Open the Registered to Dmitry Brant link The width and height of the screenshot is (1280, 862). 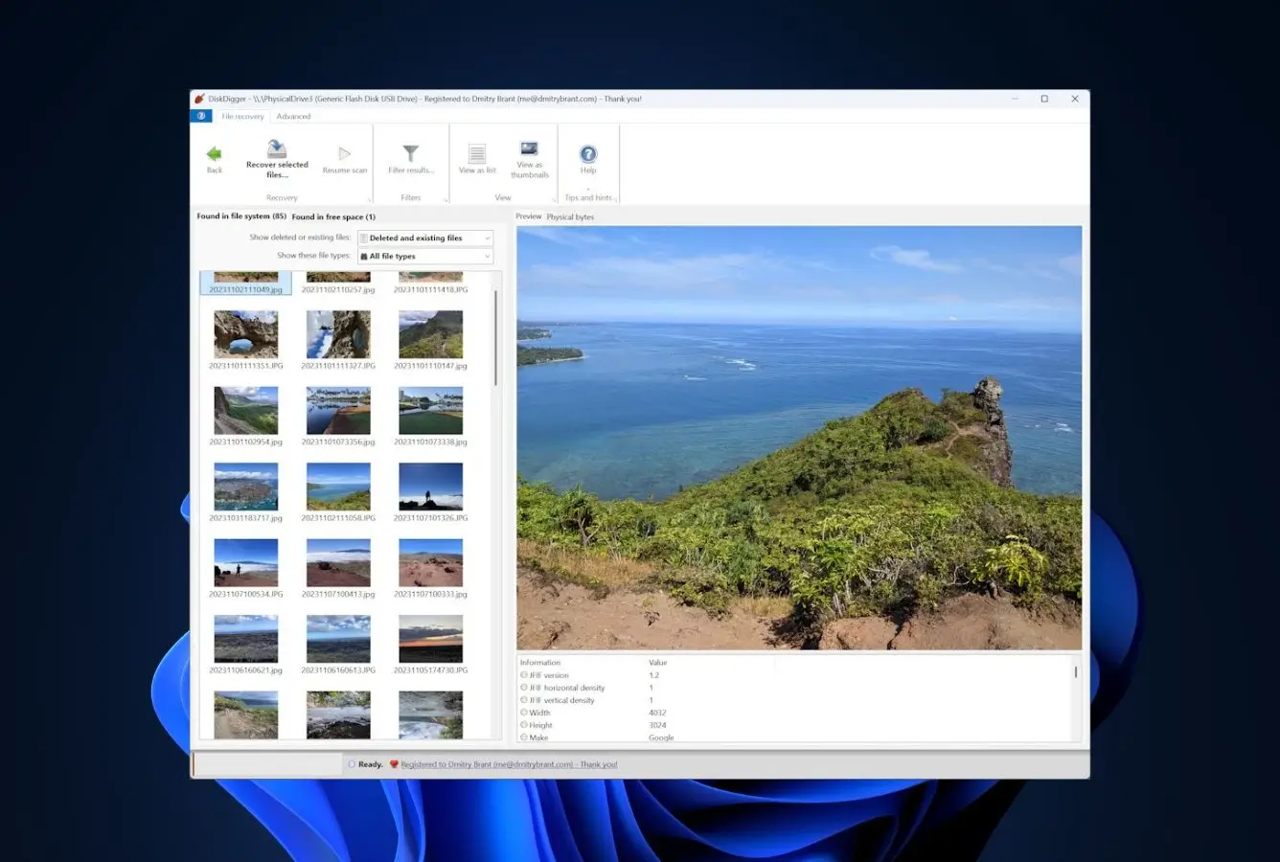pos(509,764)
